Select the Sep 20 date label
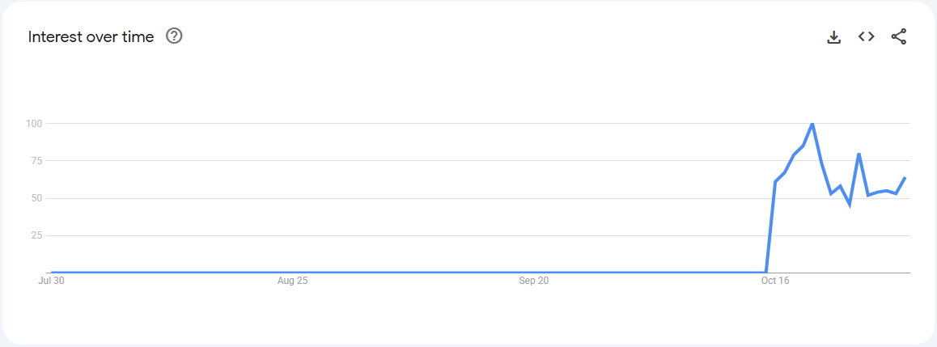Image resolution: width=937 pixels, height=347 pixels. click(x=533, y=281)
